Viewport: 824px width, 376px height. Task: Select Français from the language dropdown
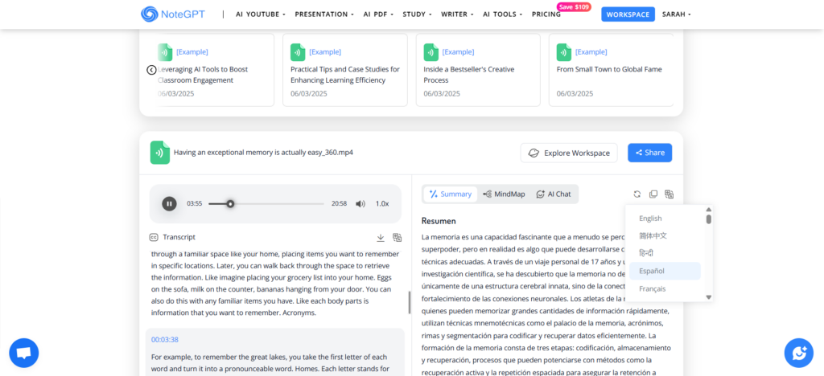point(652,288)
